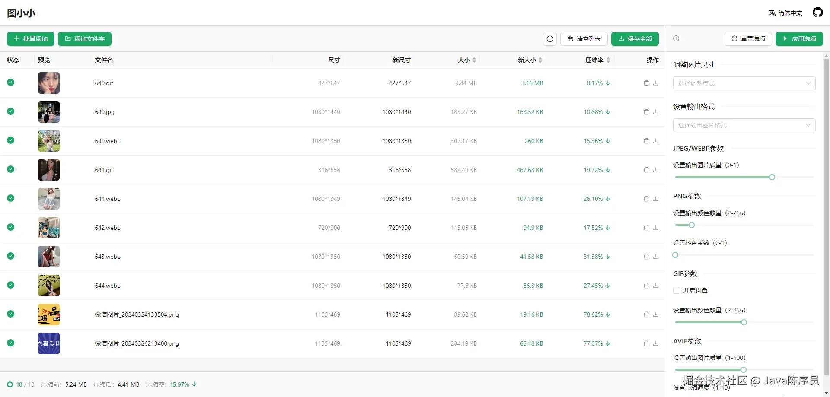
Task: Click the 批量添加 button
Action: coord(31,39)
